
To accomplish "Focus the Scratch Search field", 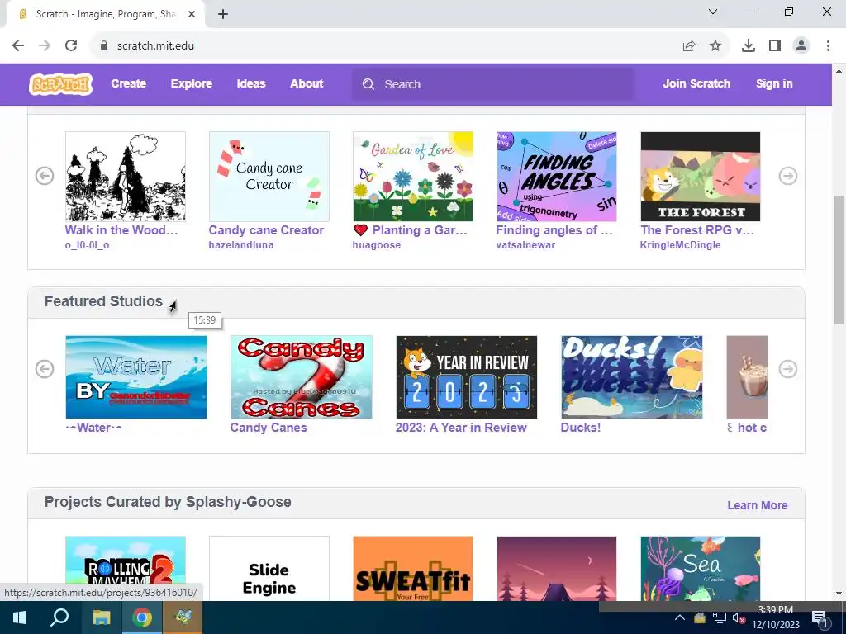I will [x=493, y=84].
